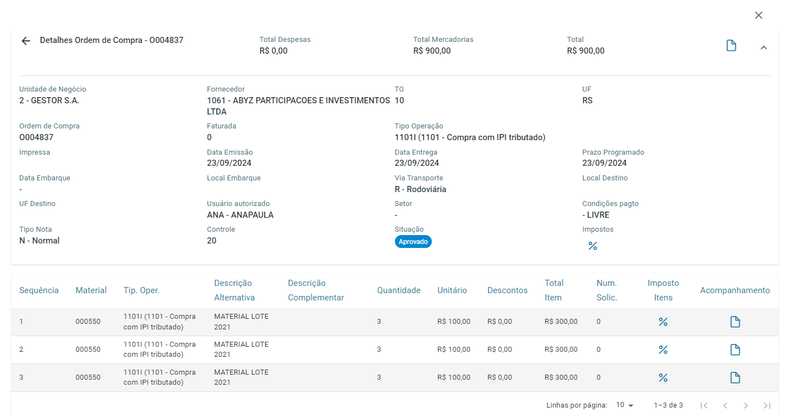Open Acompanhamento document for sequence 2
The height and width of the screenshot is (416, 791).
click(735, 350)
